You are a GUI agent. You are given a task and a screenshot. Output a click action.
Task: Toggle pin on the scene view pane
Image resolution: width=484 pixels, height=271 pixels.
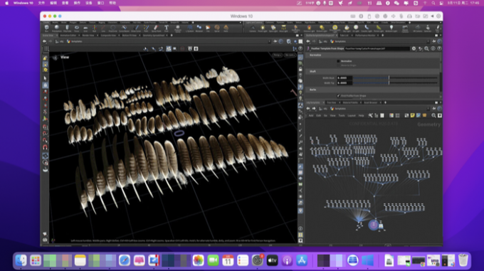click(275, 41)
